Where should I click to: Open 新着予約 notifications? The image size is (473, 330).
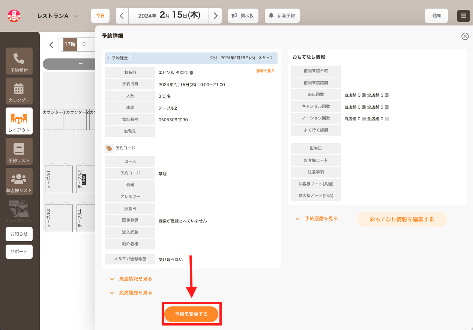pyautogui.click(x=282, y=16)
